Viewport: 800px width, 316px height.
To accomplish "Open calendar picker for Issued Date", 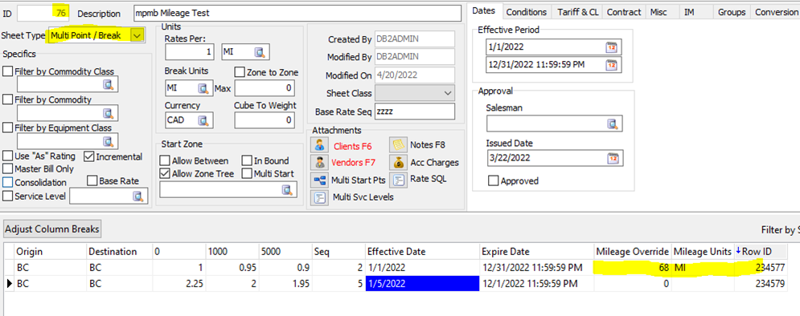I will (x=612, y=158).
